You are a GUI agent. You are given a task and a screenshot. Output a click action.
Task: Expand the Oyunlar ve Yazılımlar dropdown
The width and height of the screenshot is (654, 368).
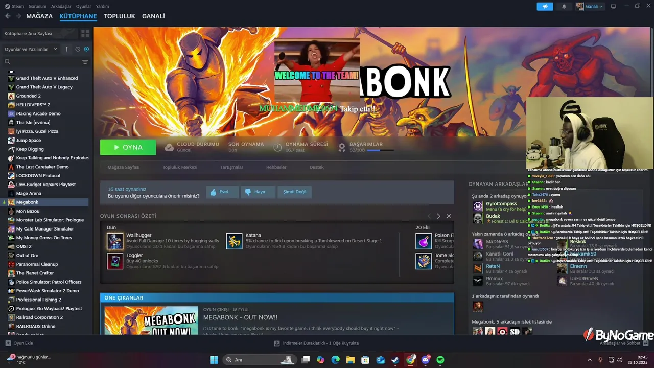click(32, 49)
